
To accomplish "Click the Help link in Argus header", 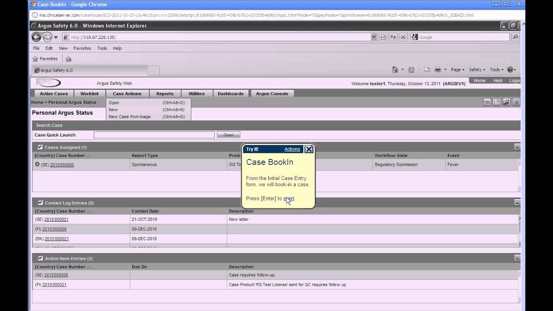I will pos(498,81).
